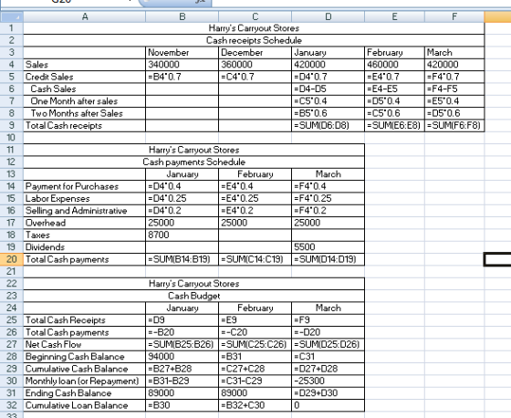Image resolution: width=511 pixels, height=418 pixels.
Task: Click formula cell =E4*0.25
Action: tap(255, 199)
